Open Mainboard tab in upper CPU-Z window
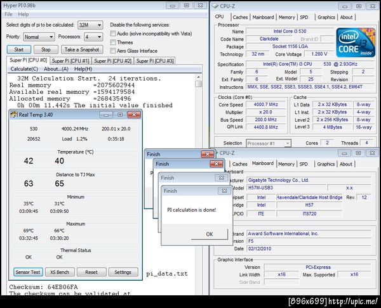This screenshot has width=381, height=308. 263,17
